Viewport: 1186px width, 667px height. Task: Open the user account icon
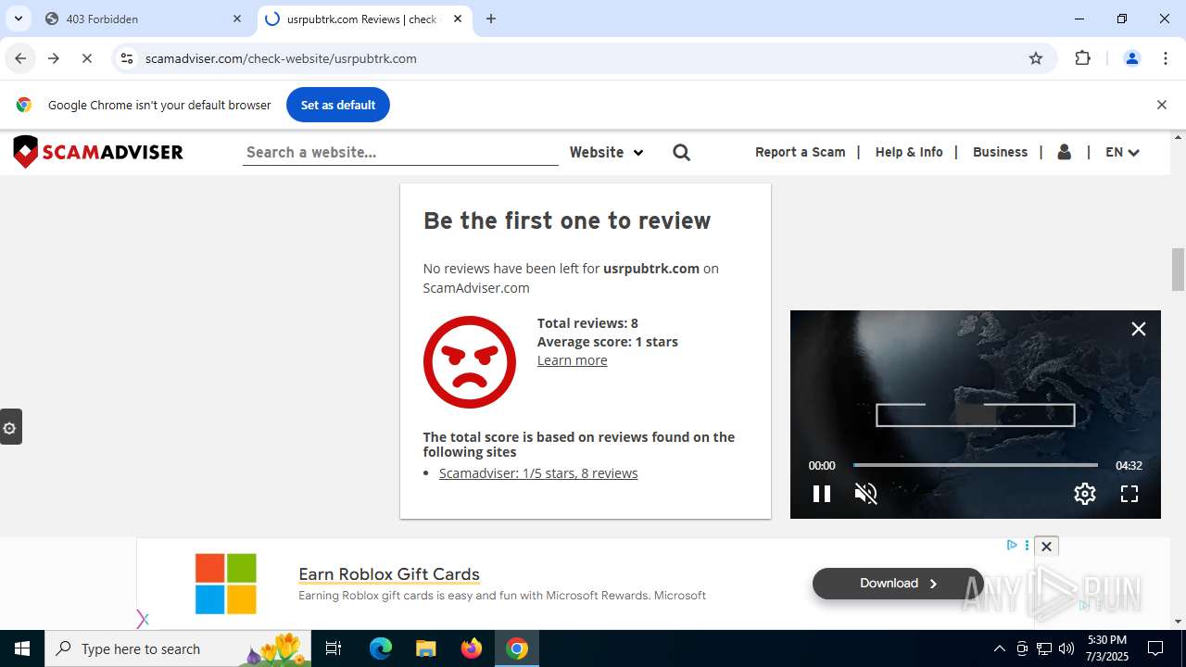point(1064,152)
